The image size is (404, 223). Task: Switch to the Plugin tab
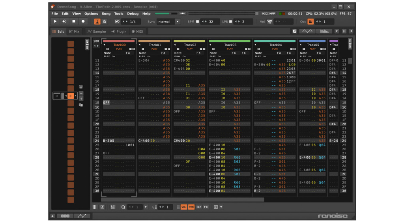point(119,32)
